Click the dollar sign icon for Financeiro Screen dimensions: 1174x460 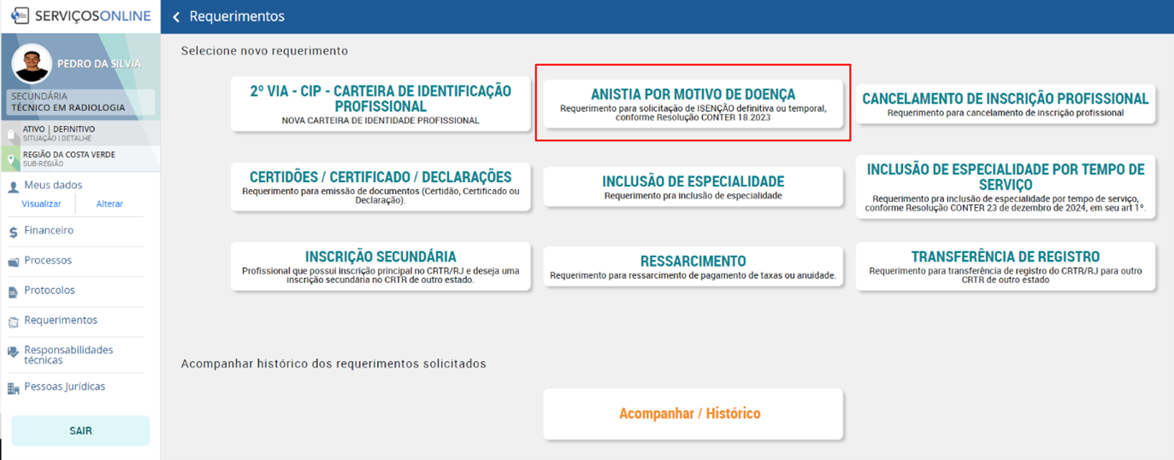point(13,231)
